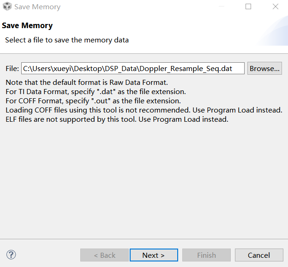
Task: Click the bold "Save Memory" page heading
Action: [x=27, y=26]
